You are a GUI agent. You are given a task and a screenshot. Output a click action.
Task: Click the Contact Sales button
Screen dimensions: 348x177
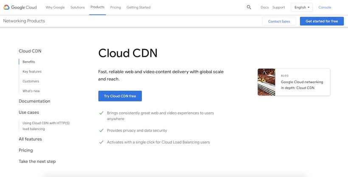point(279,21)
